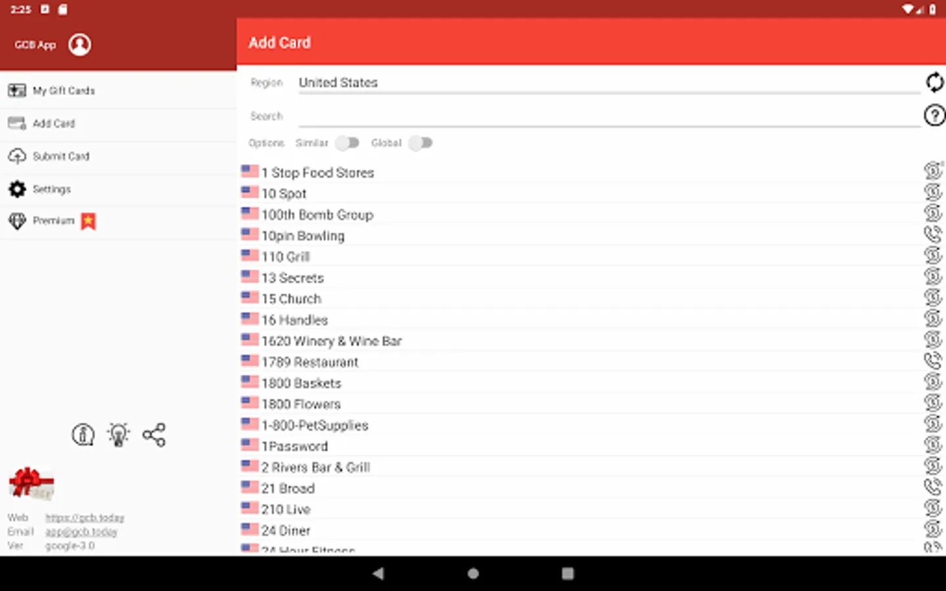Click online balance icon for 24 Diner
The height and width of the screenshot is (591, 946).
tap(933, 529)
